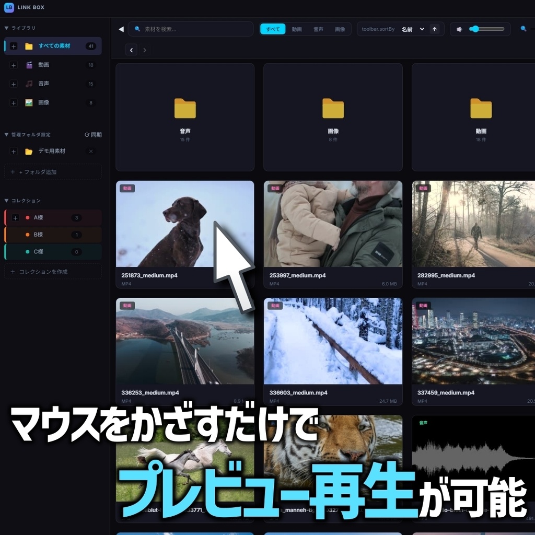Click the 337459_medium.mp4 file name
Screen dimensions: 535x535
446,393
